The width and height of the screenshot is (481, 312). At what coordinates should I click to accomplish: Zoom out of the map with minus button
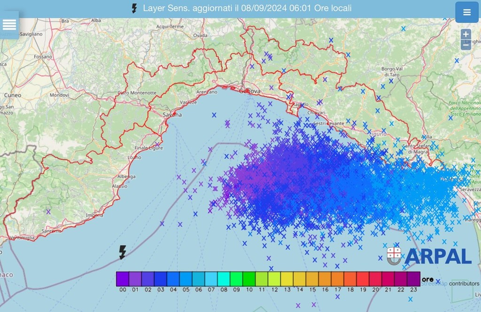pos(465,46)
